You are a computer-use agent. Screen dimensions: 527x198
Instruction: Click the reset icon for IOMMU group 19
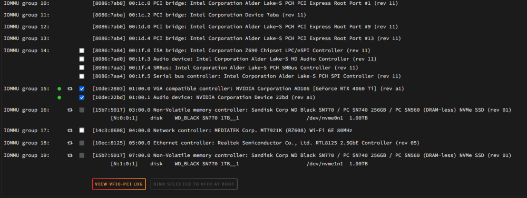pos(70,156)
